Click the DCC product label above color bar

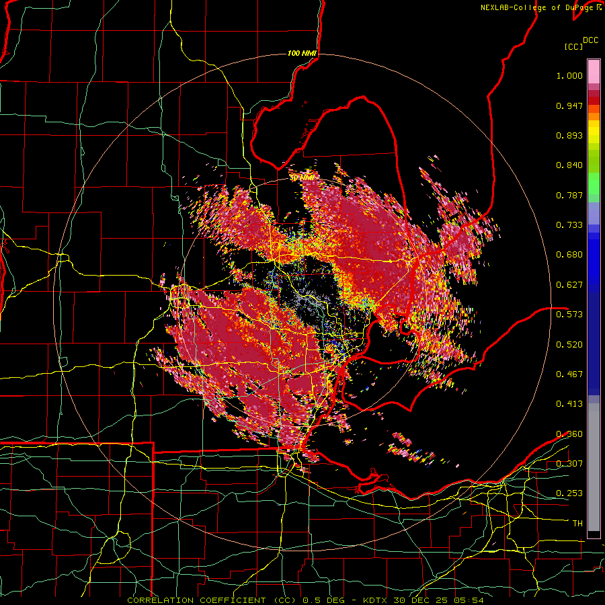590,40
